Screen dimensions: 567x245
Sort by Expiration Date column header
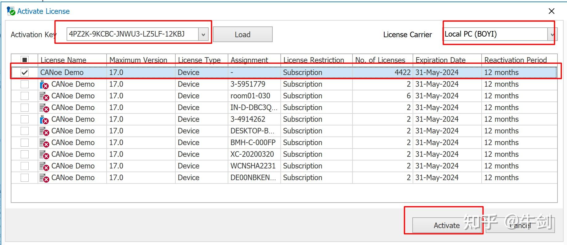tap(447, 60)
